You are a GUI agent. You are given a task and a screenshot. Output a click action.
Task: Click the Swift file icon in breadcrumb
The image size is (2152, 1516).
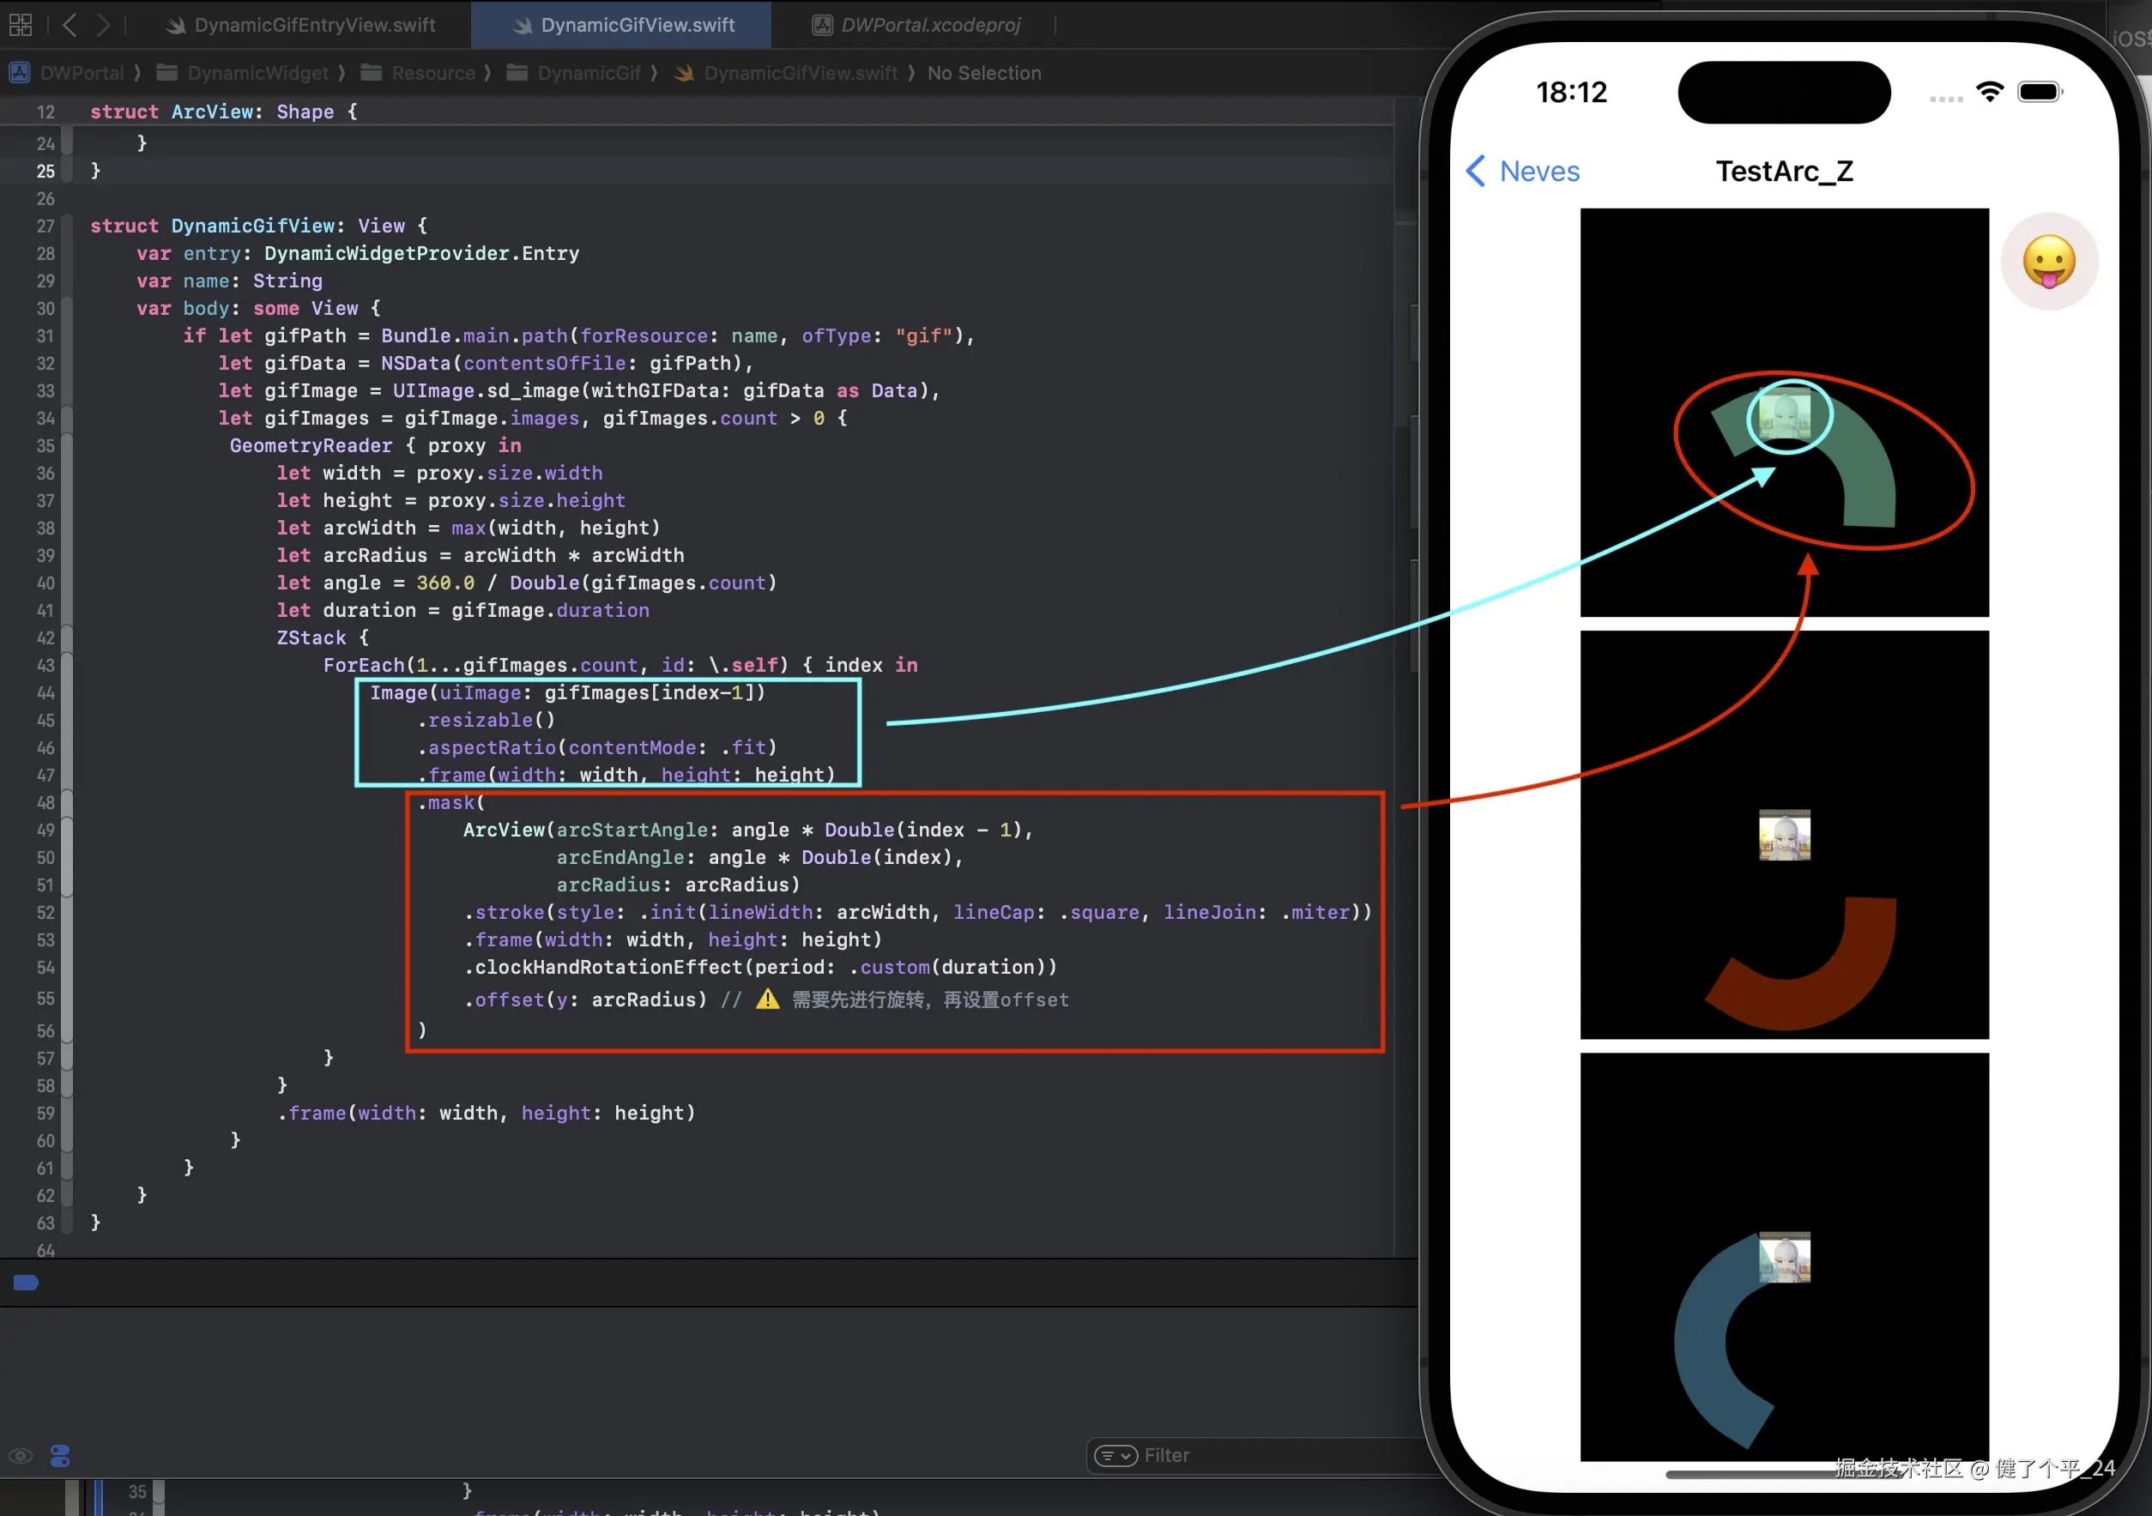click(684, 73)
